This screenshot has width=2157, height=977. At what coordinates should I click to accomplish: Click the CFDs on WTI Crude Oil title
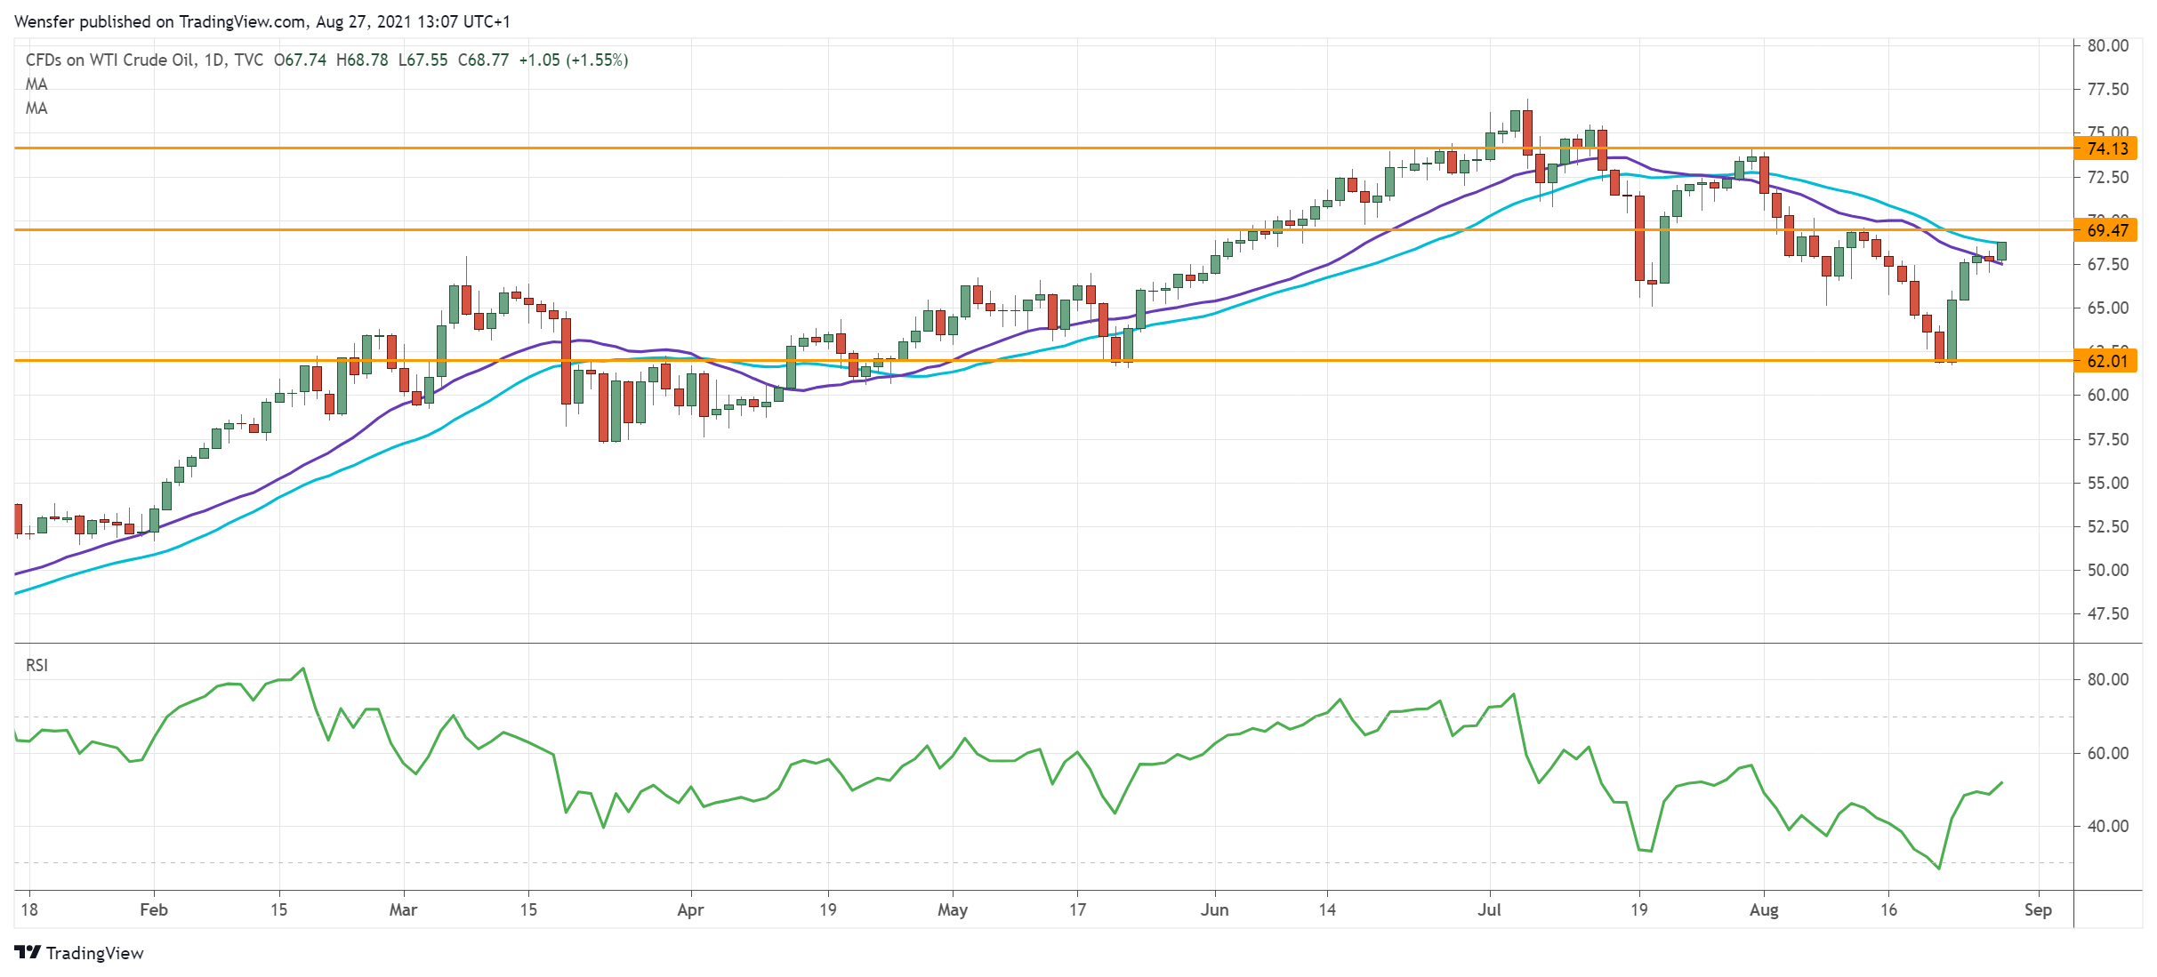click(x=109, y=60)
